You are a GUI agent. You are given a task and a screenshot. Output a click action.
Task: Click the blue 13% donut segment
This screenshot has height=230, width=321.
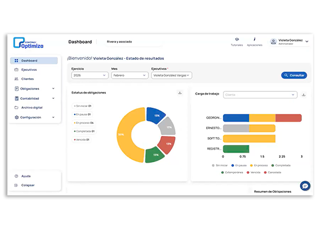point(155,115)
